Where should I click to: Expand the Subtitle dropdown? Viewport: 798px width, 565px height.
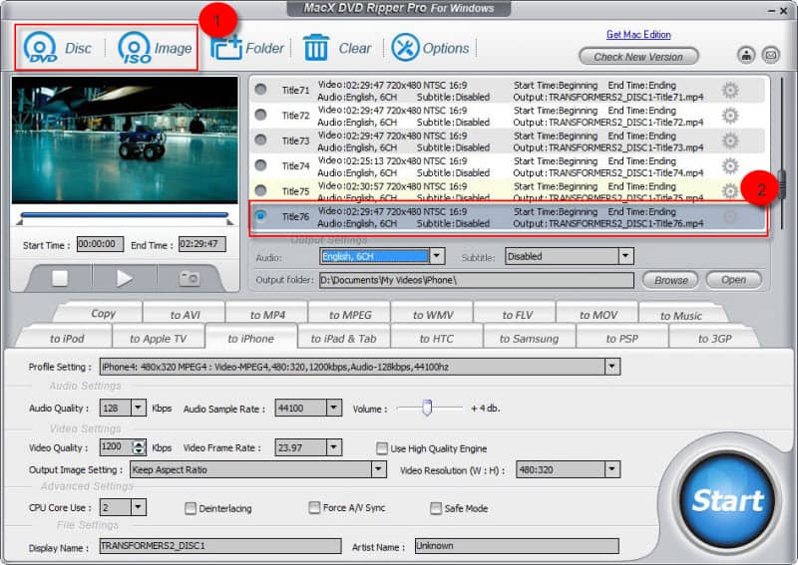coord(626,256)
